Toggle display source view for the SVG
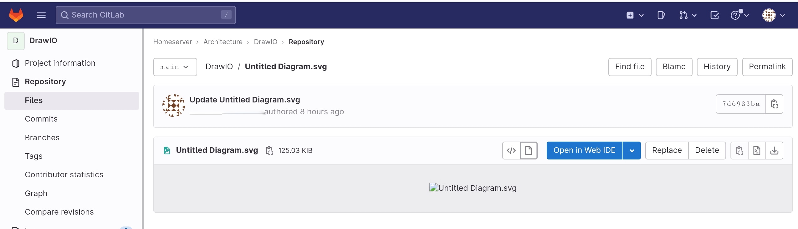The height and width of the screenshot is (229, 798). [x=511, y=150]
